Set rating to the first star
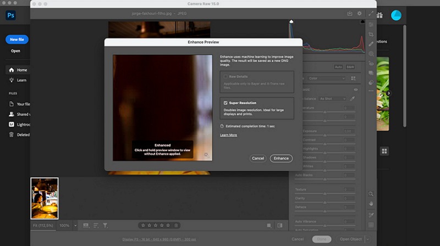This screenshot has width=440, height=246. (143, 225)
